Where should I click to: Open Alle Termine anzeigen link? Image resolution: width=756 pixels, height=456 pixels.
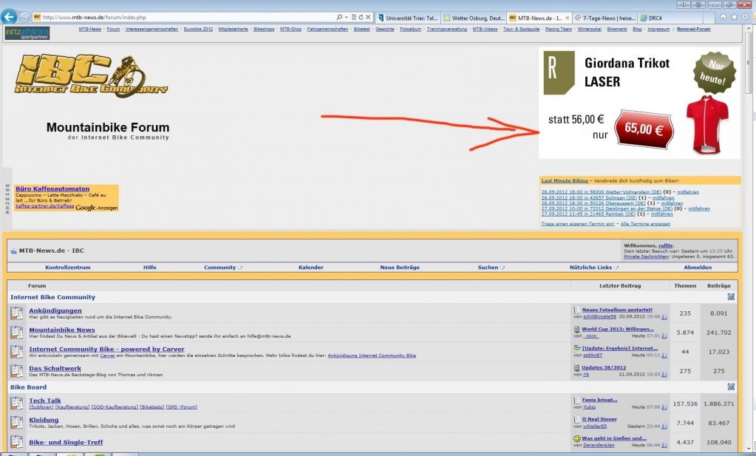click(645, 224)
